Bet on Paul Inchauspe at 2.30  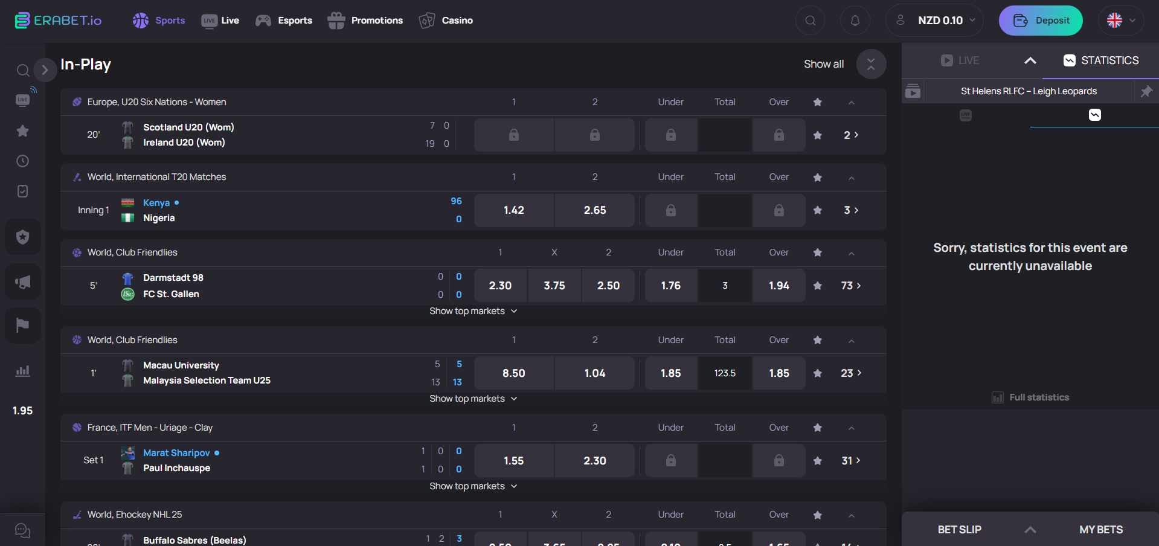[x=595, y=461]
